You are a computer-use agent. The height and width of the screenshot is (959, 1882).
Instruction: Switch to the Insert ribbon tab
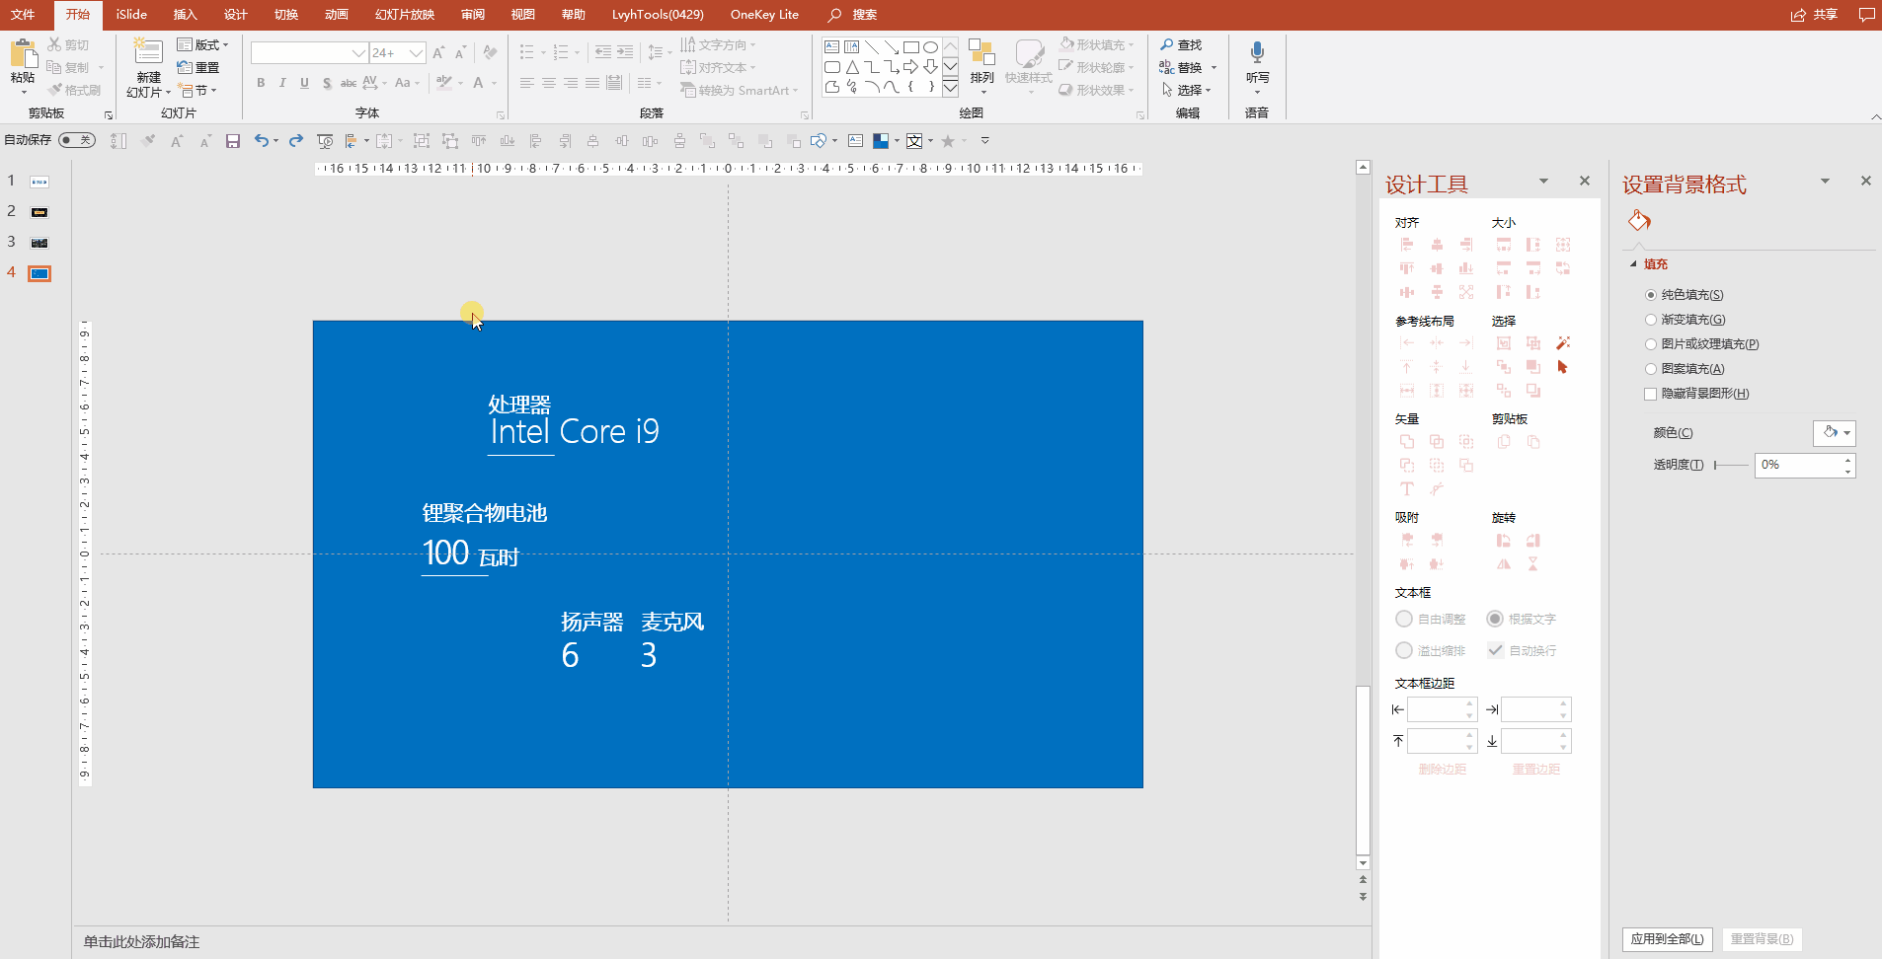tap(185, 15)
